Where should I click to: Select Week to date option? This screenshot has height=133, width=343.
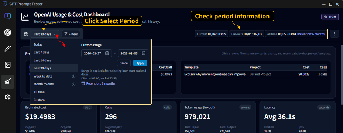pos(54,76)
